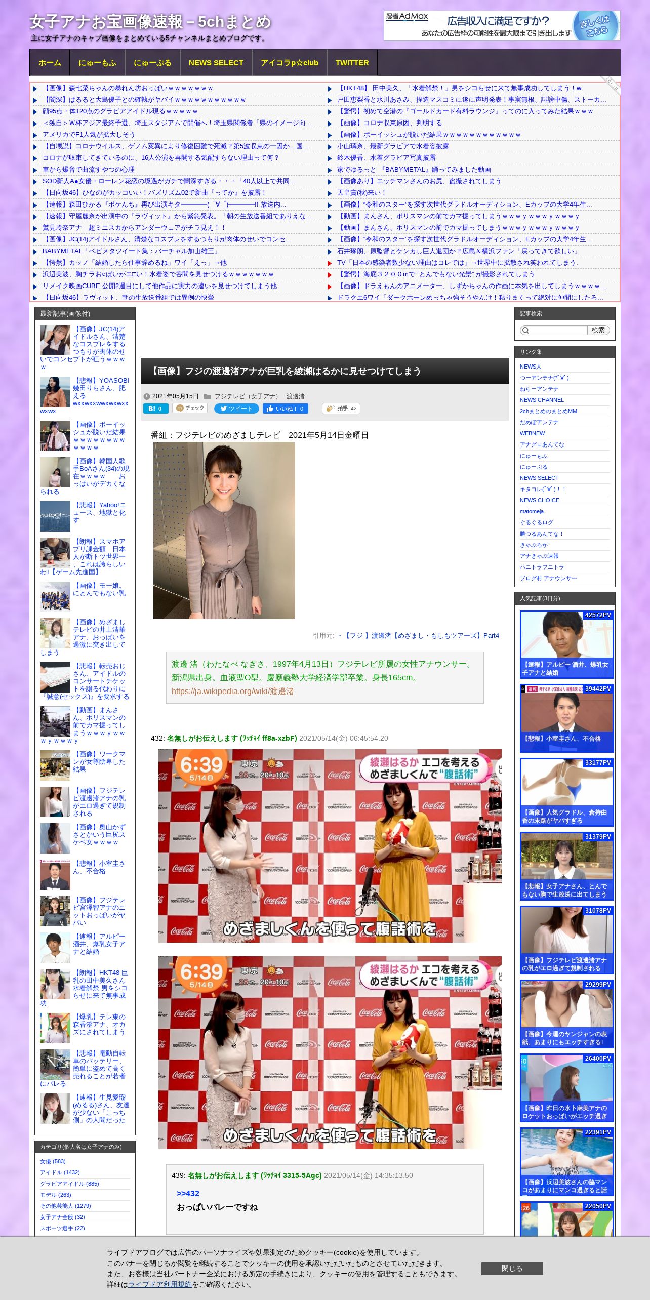This screenshot has height=1300, width=650.
Task: Open headline 車から爆音で曲流すやつの心理
Action: (x=89, y=170)
